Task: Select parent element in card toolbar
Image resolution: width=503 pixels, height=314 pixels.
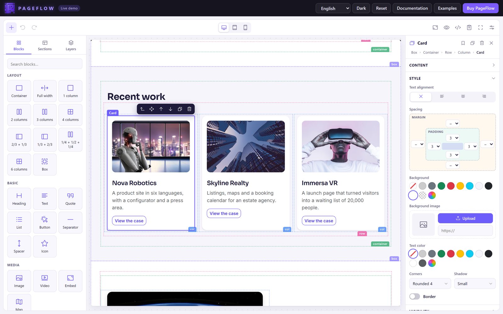Action: click(142, 109)
